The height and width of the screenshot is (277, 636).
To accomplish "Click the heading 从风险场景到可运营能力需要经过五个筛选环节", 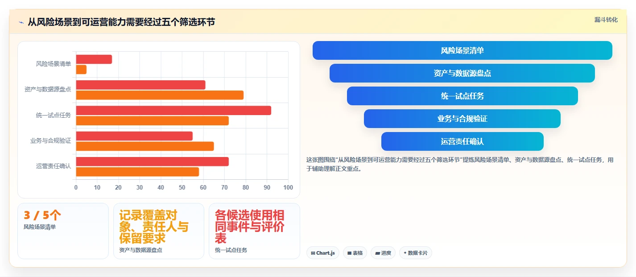I will [x=121, y=22].
